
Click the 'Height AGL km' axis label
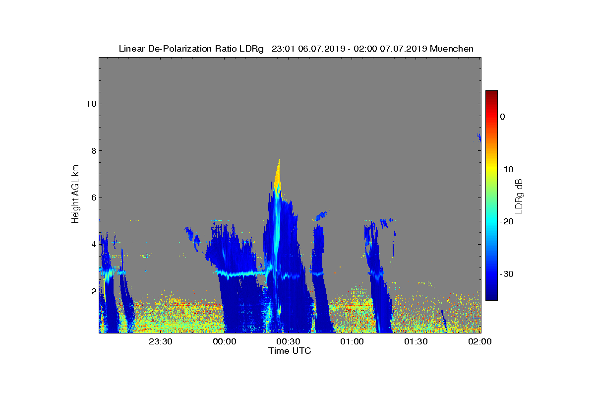(75, 195)
